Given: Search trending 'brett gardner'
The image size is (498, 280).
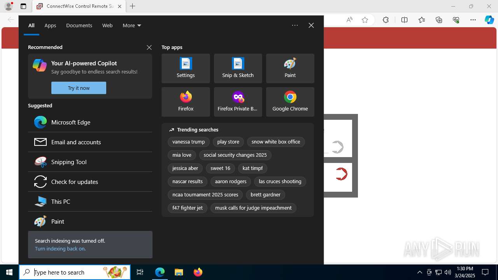Looking at the screenshot, I should click(266, 195).
